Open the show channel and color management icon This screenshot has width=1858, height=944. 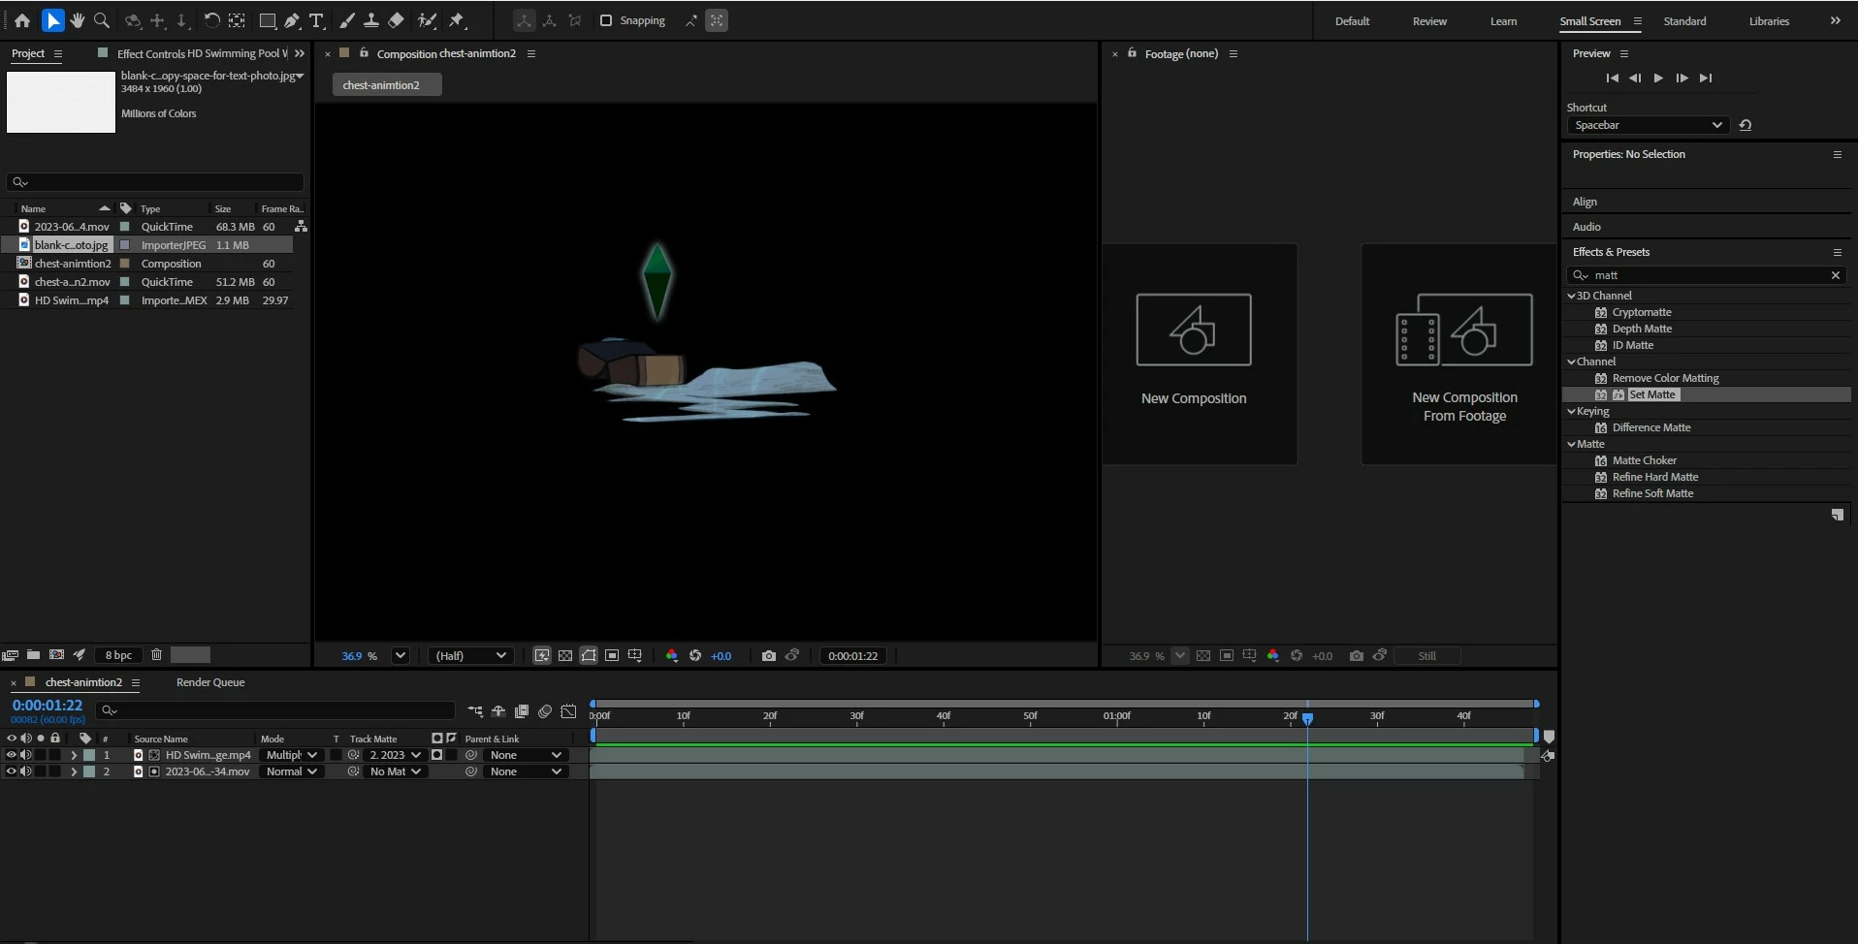(x=671, y=656)
